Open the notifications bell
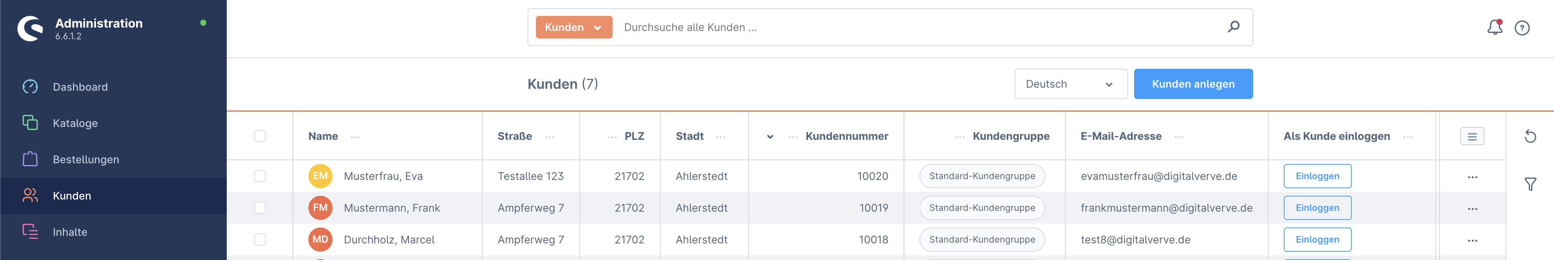 tap(1494, 27)
